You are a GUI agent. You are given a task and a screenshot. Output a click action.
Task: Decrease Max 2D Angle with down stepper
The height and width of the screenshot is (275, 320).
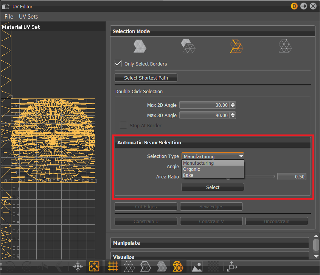233,107
